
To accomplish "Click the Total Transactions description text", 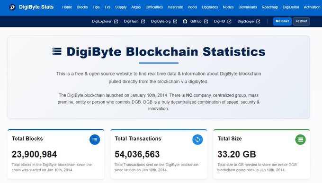I will coord(156,167).
